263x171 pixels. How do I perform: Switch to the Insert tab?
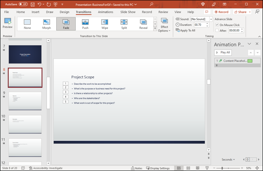35,12
